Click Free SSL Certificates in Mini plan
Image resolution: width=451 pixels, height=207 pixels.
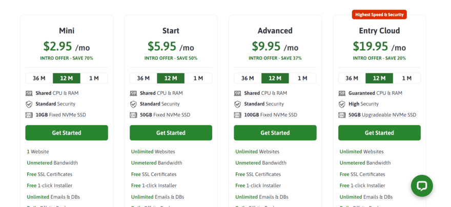(50, 174)
